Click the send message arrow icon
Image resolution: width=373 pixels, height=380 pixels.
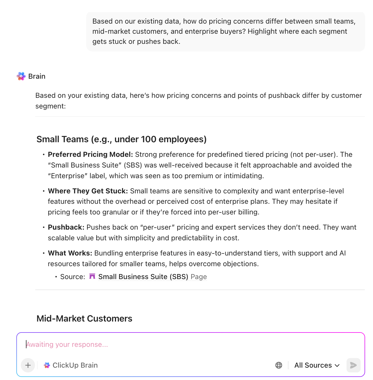[353, 365]
